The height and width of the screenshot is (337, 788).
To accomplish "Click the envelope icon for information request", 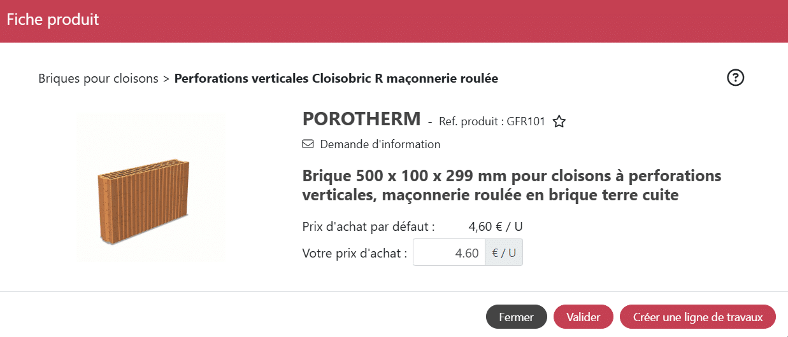I will 308,144.
